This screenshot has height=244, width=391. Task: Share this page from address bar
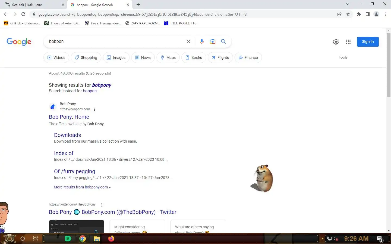coord(339,14)
